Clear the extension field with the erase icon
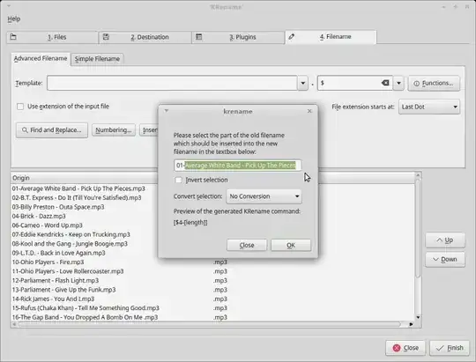Screen dimensions: 476x362 [x=385, y=83]
